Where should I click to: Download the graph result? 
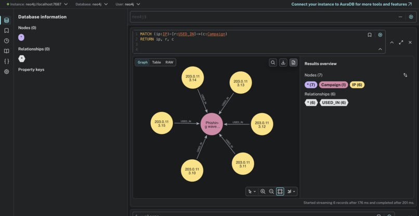tap(283, 62)
